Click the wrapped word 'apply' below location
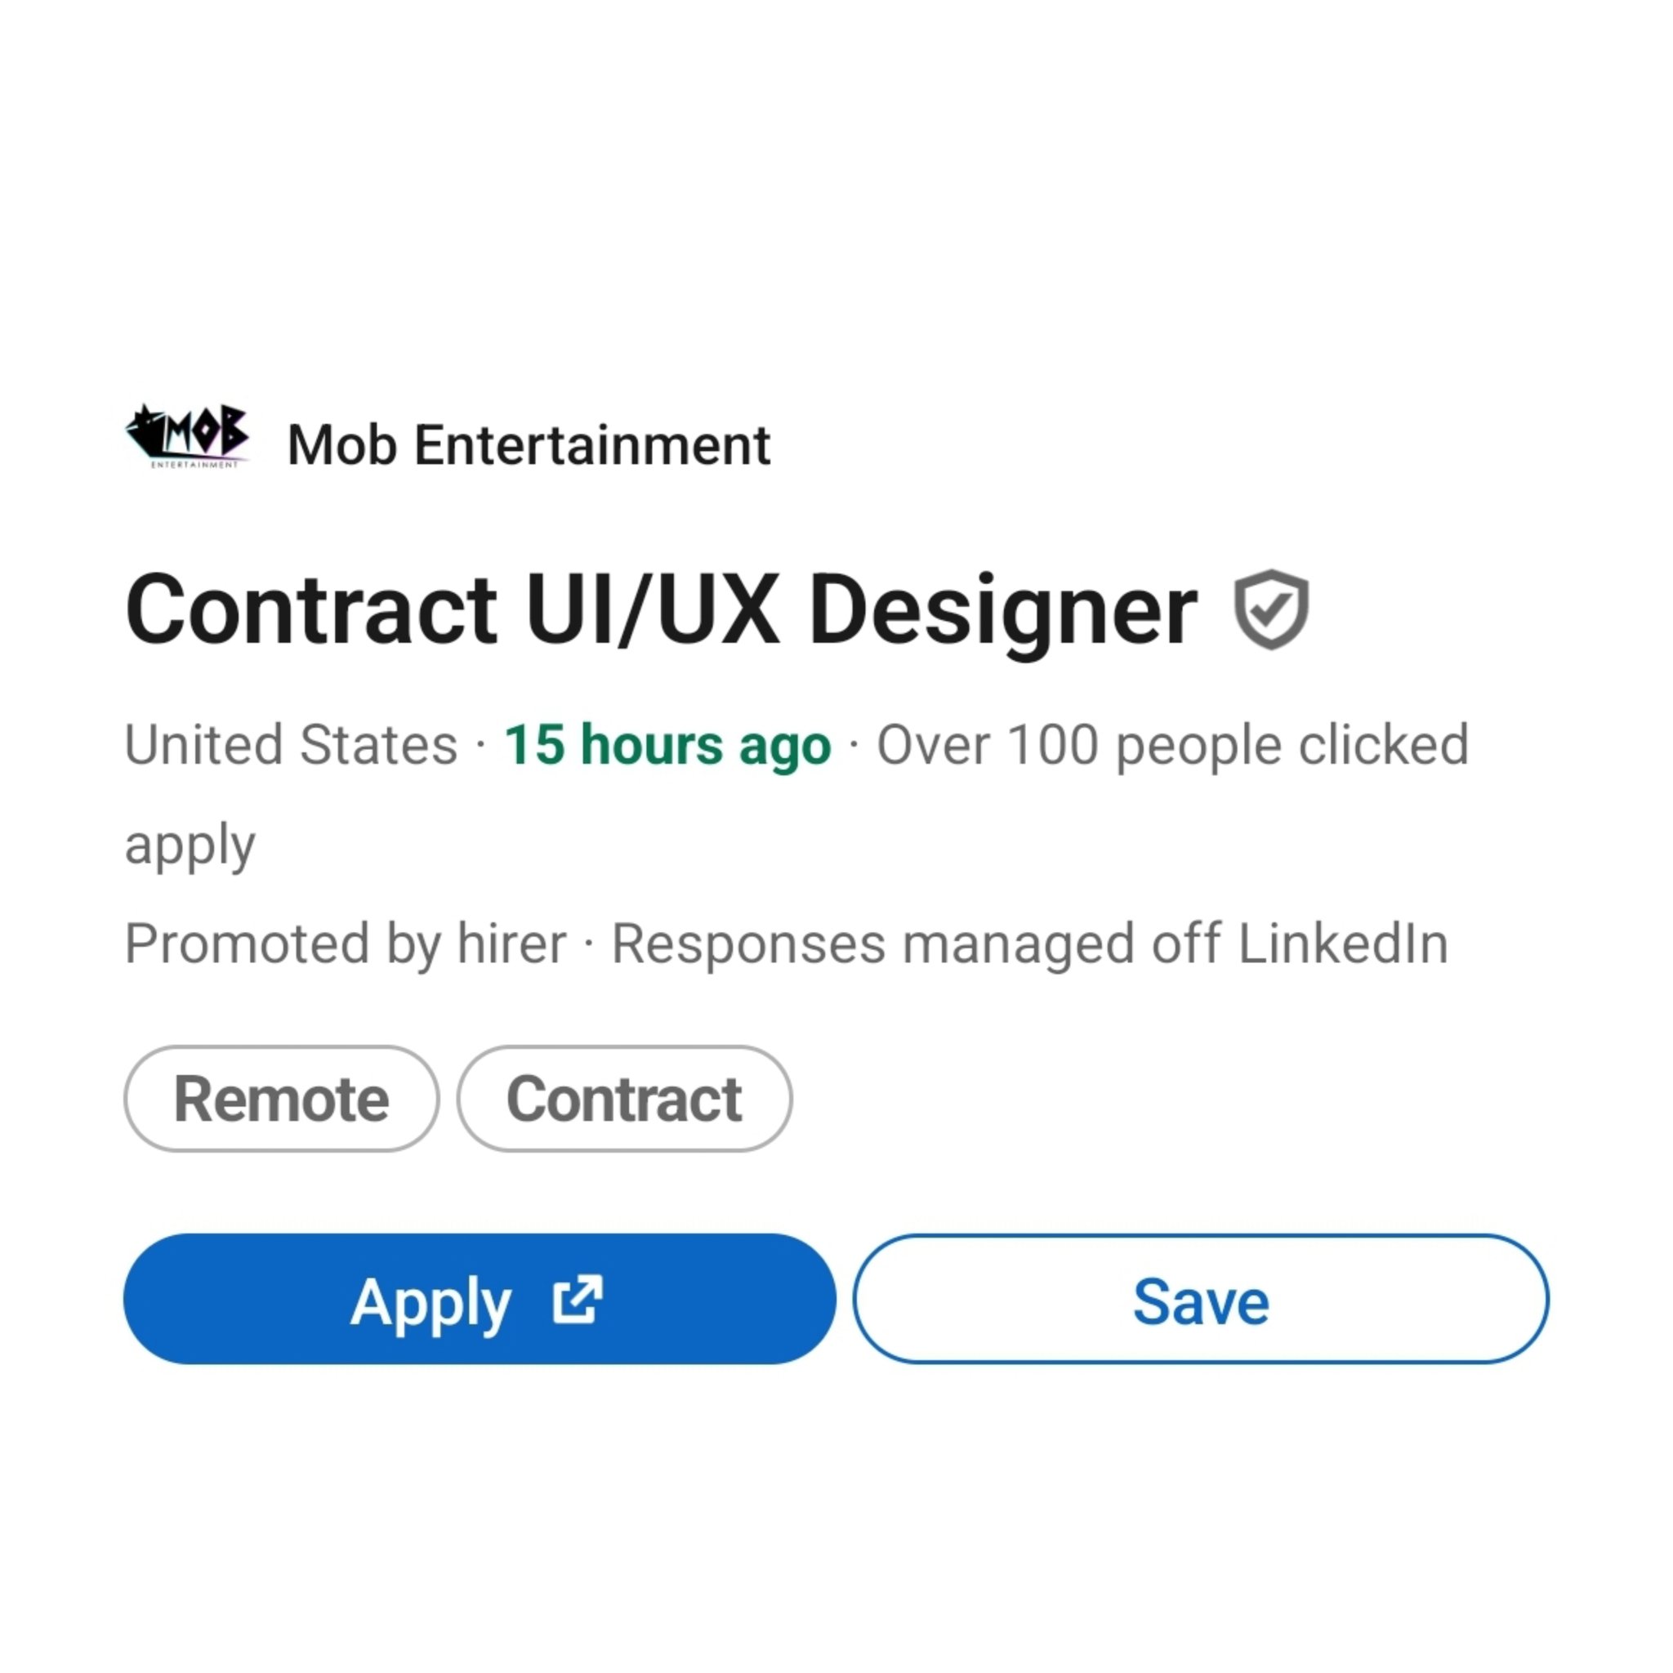Viewport: 1673px width, 1673px height. [x=190, y=846]
